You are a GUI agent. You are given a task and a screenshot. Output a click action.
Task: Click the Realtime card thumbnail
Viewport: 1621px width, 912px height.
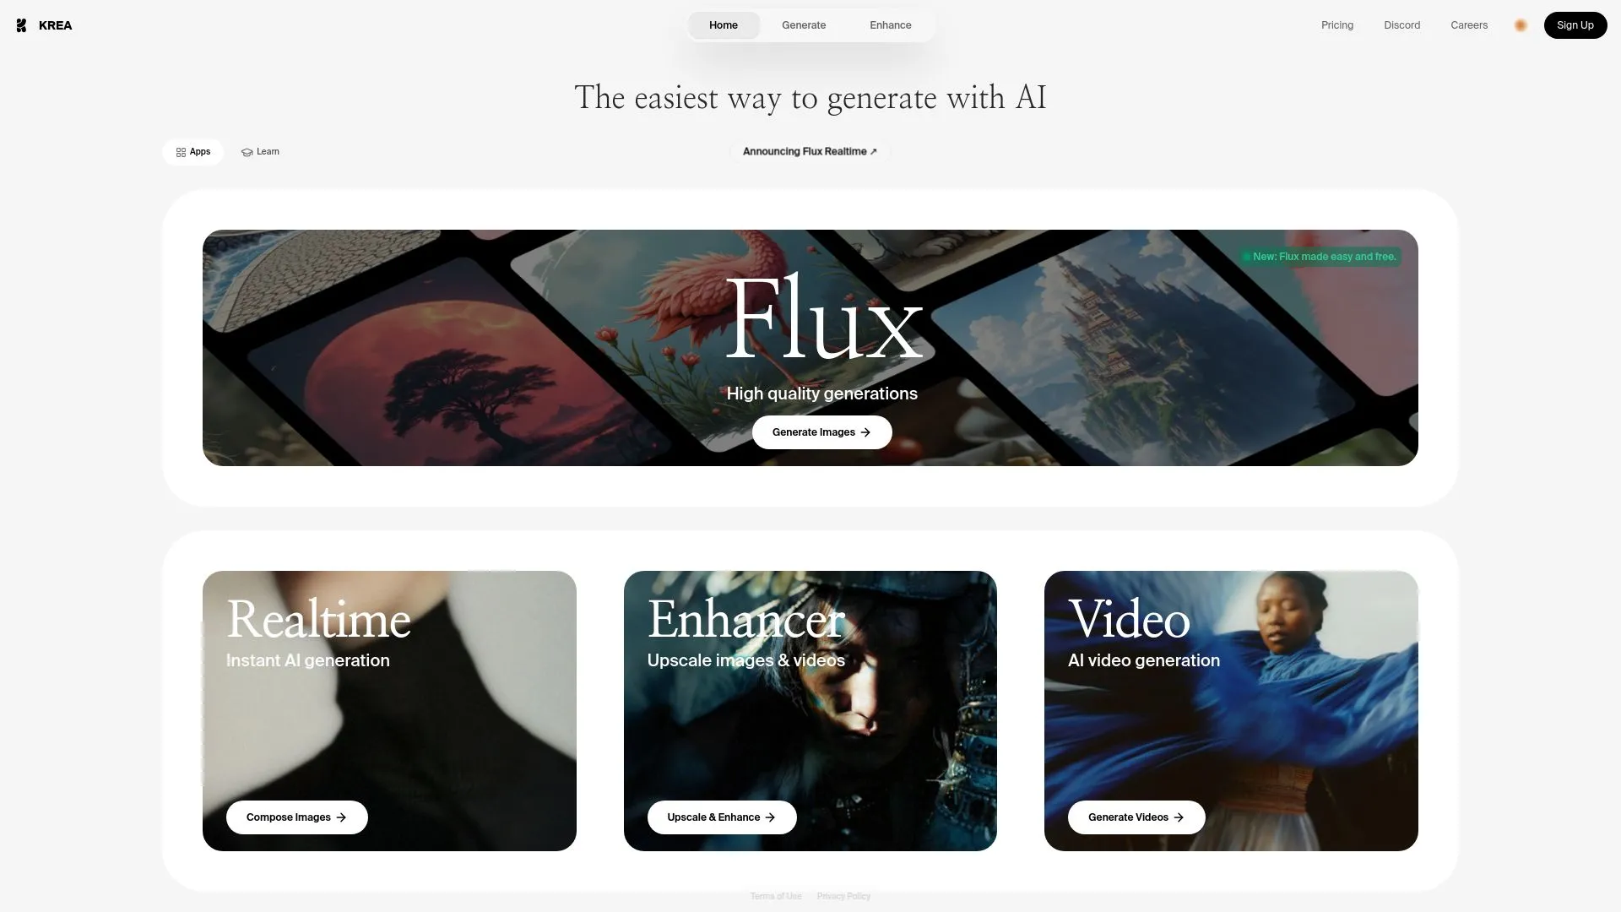388,710
